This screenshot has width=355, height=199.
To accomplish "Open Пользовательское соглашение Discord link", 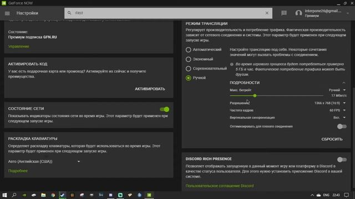I will [220, 186].
